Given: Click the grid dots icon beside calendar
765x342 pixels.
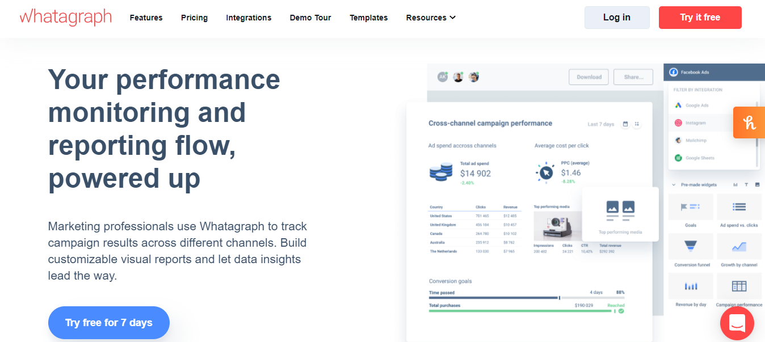Looking at the screenshot, I should point(637,124).
